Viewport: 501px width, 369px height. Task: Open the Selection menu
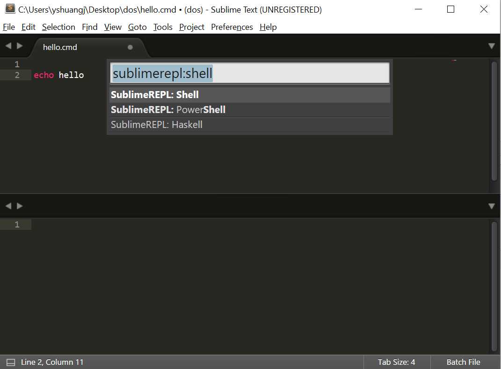coord(58,27)
